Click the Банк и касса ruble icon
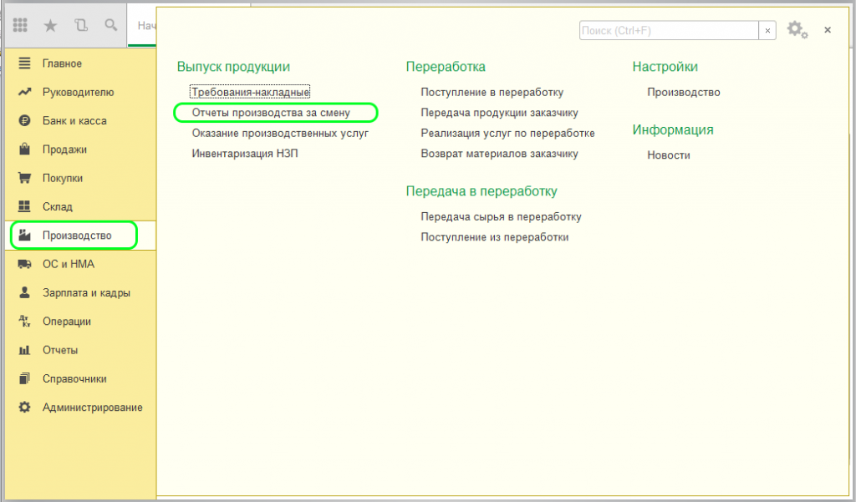 point(25,121)
